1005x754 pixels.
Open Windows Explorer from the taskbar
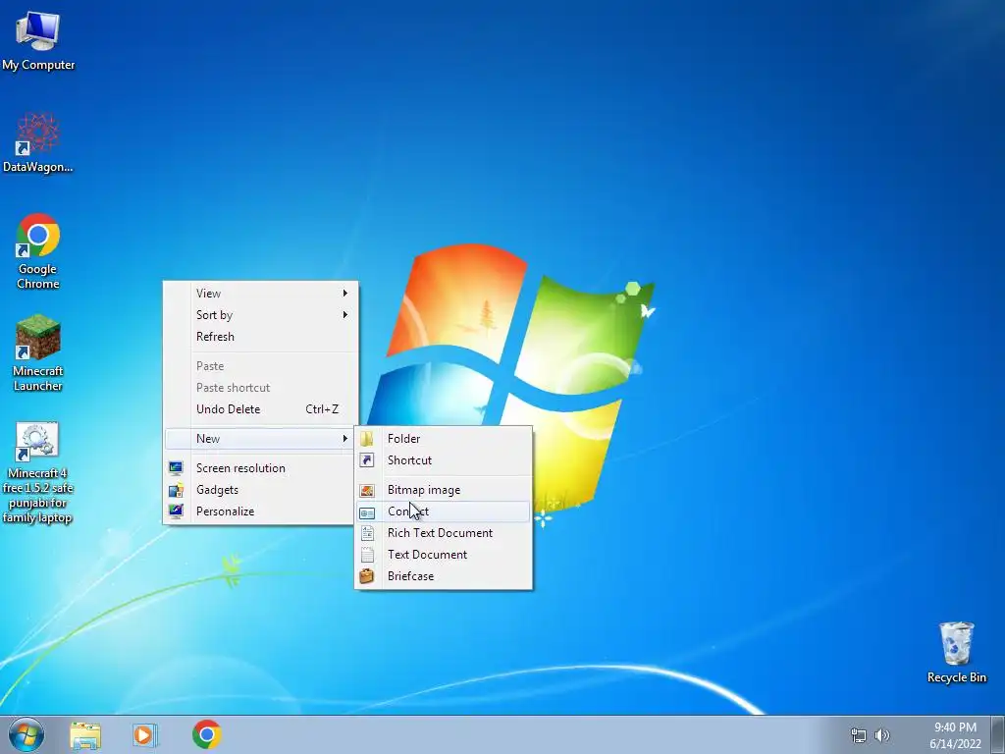(x=85, y=735)
